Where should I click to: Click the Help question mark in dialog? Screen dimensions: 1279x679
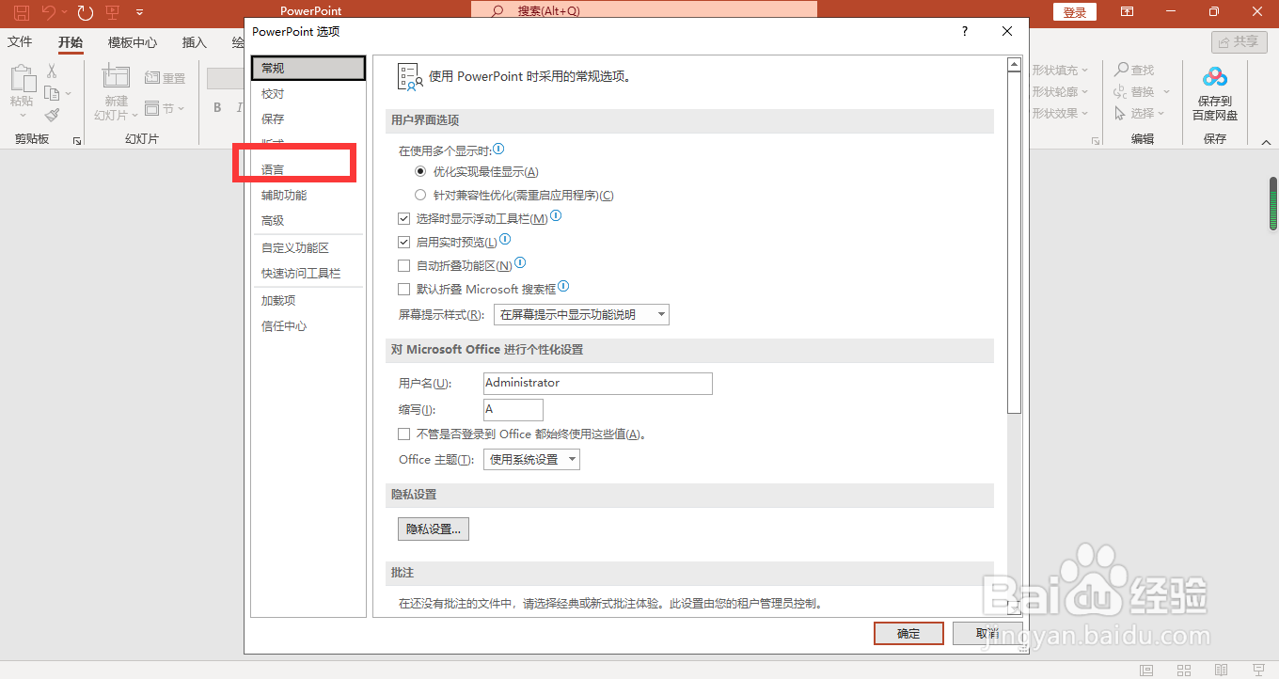[x=965, y=31]
